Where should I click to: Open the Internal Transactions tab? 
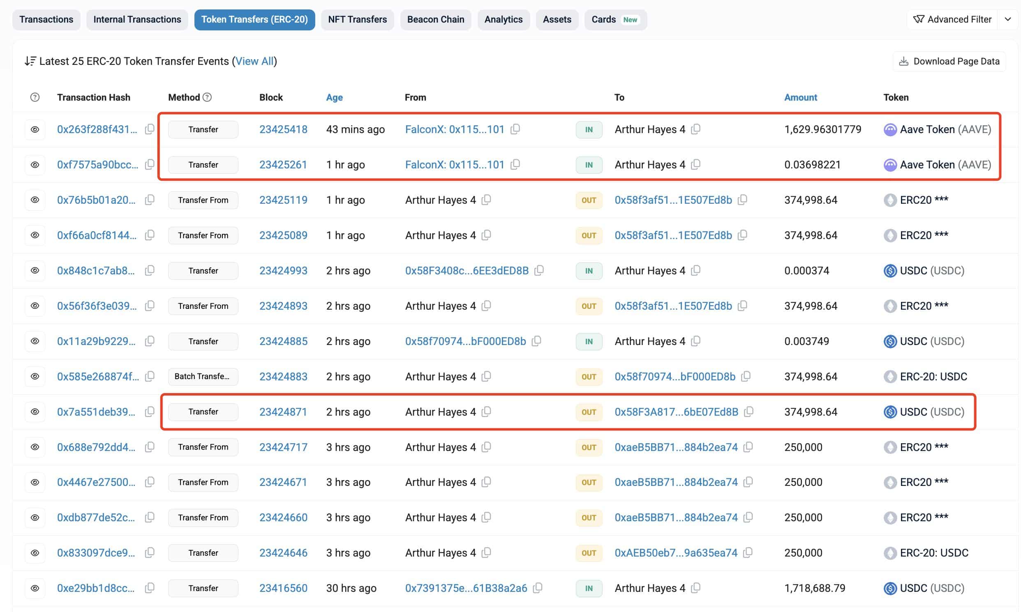coord(137,19)
